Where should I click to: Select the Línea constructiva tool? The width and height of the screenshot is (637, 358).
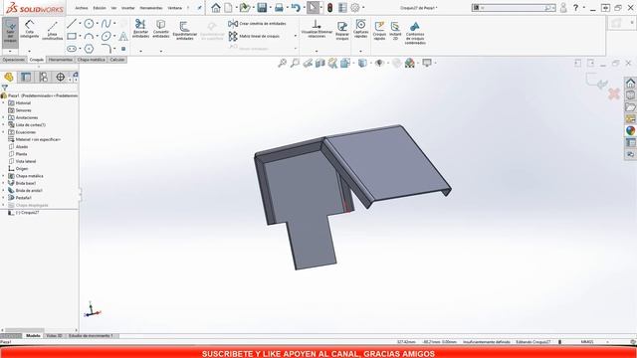(x=53, y=31)
